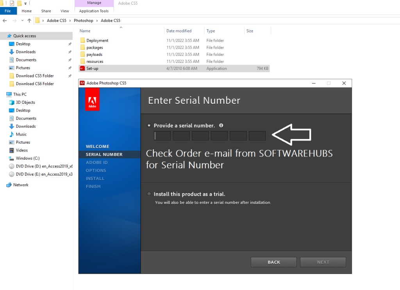The height and width of the screenshot is (290, 400).
Task: Open the Home ribbon tab
Action: pyautogui.click(x=27, y=11)
